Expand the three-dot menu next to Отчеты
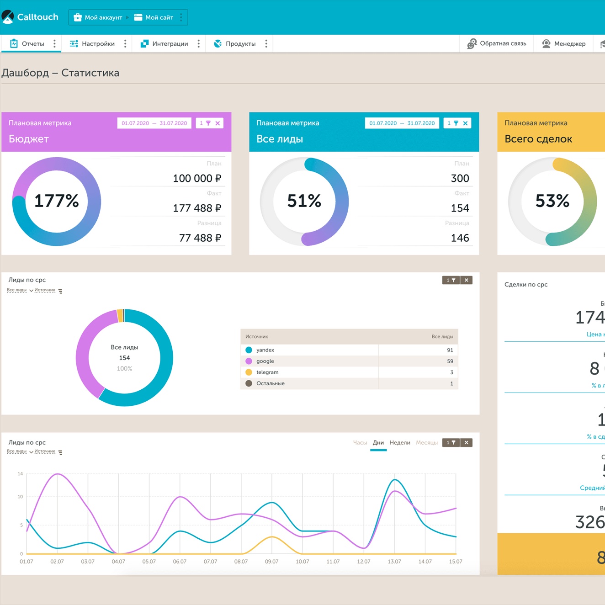The width and height of the screenshot is (605, 605). tap(54, 44)
